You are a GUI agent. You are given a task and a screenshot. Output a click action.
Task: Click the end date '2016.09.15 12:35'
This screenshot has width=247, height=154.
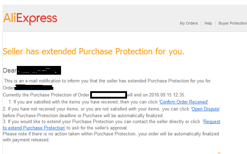point(167,95)
